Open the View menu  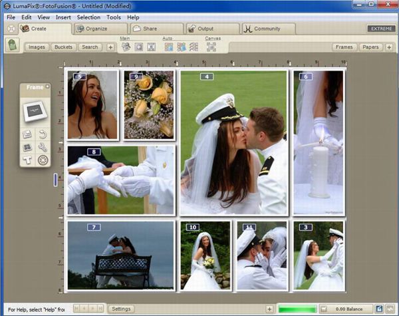pyautogui.click(x=44, y=17)
